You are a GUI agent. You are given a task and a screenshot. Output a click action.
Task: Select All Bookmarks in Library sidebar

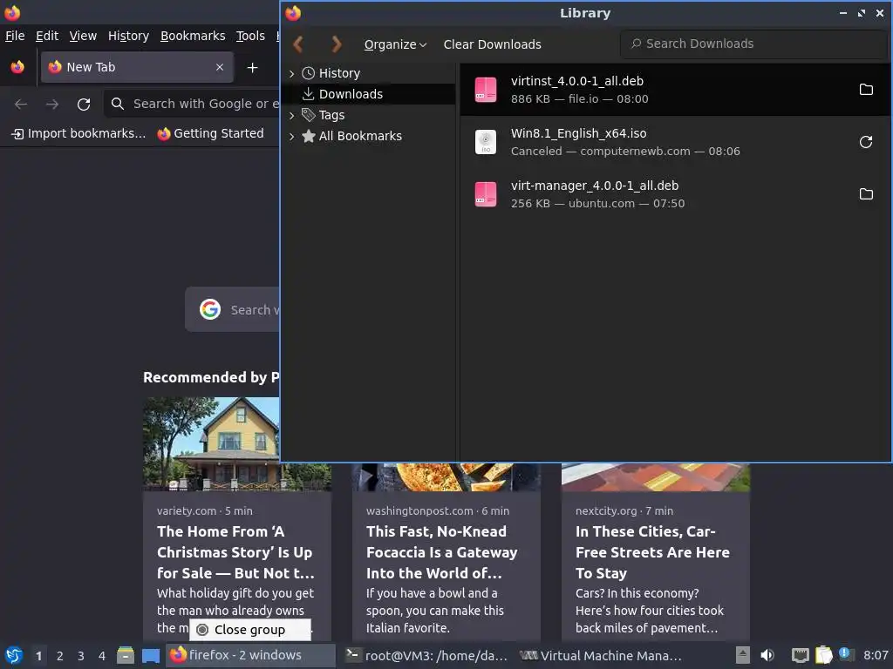point(360,136)
